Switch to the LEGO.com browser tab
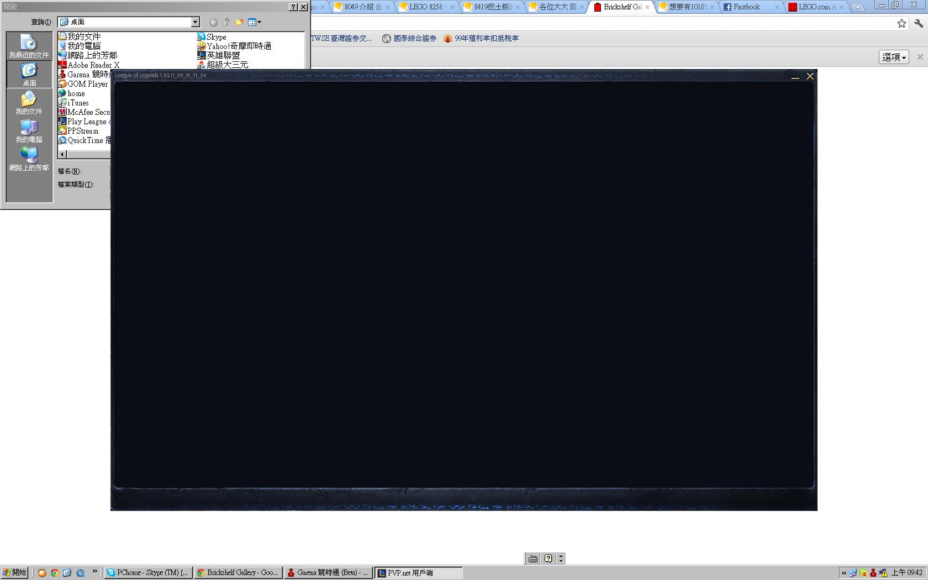This screenshot has height=580, width=928. point(816,7)
